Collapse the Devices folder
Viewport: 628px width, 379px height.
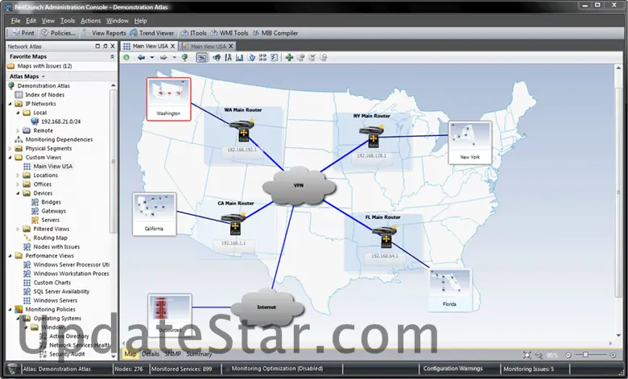coord(18,193)
